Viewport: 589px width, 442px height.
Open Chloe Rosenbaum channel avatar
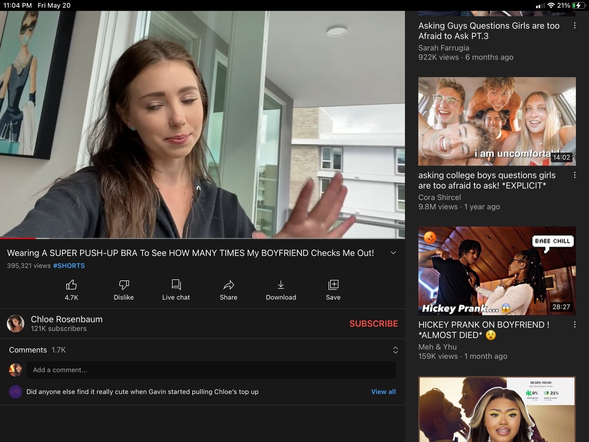pyautogui.click(x=16, y=323)
